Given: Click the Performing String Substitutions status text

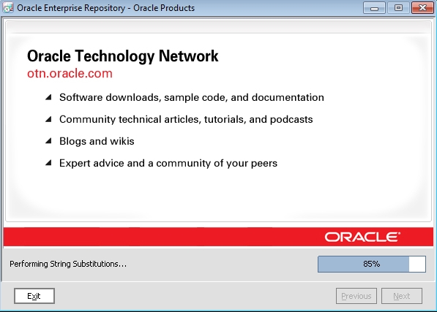Looking at the screenshot, I should (68, 264).
